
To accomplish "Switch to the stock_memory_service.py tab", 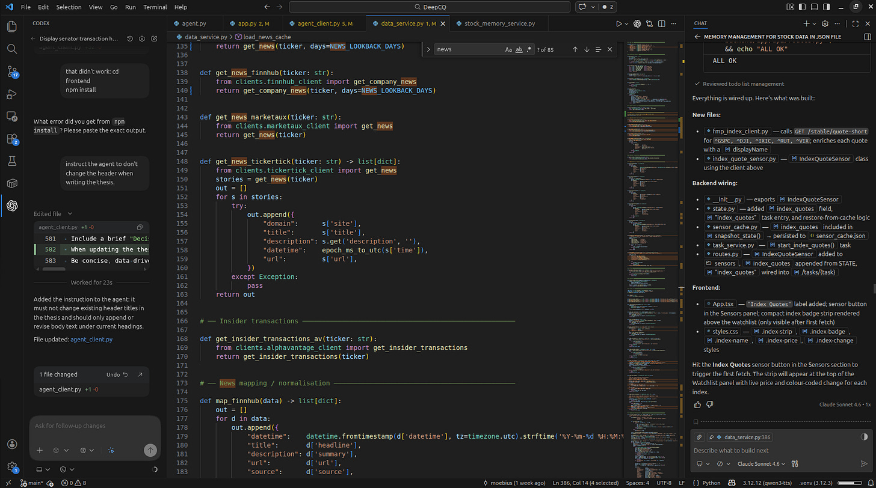I will coord(499,24).
